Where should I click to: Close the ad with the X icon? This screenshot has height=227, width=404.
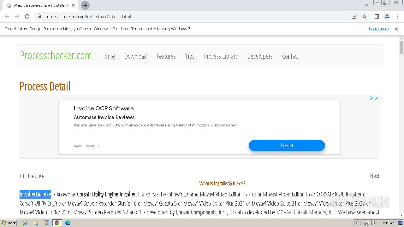[x=377, y=98]
